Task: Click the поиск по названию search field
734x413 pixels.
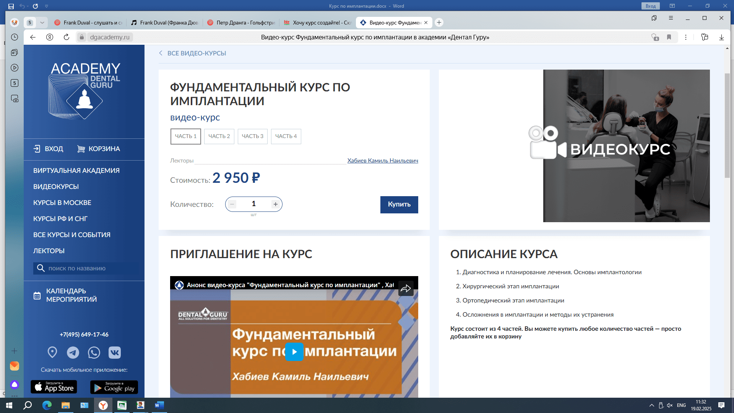Action: (x=86, y=268)
